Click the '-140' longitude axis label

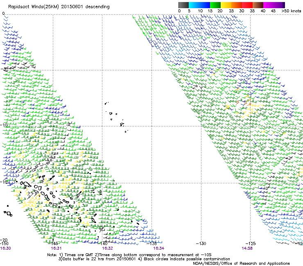pyautogui.click(x=102, y=243)
